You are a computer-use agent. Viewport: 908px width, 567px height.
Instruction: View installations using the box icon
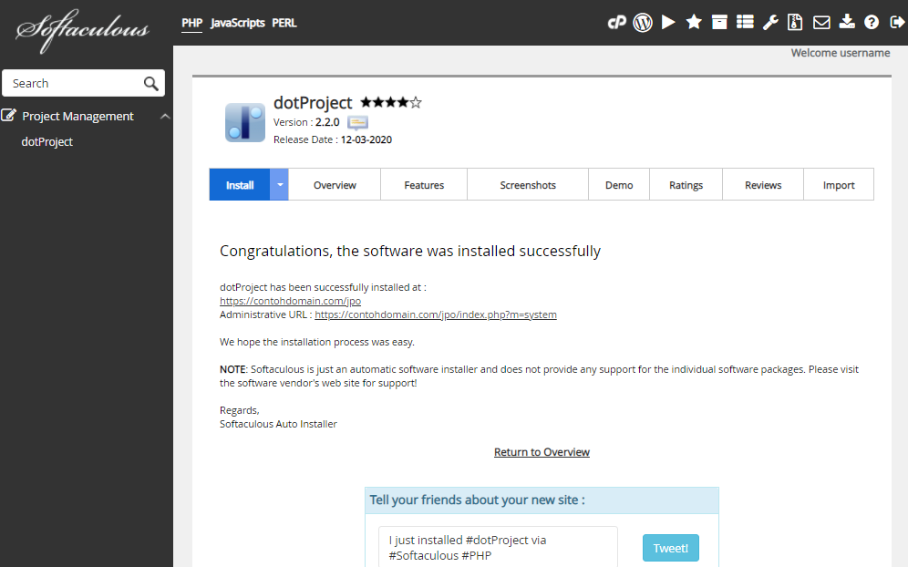(x=719, y=22)
